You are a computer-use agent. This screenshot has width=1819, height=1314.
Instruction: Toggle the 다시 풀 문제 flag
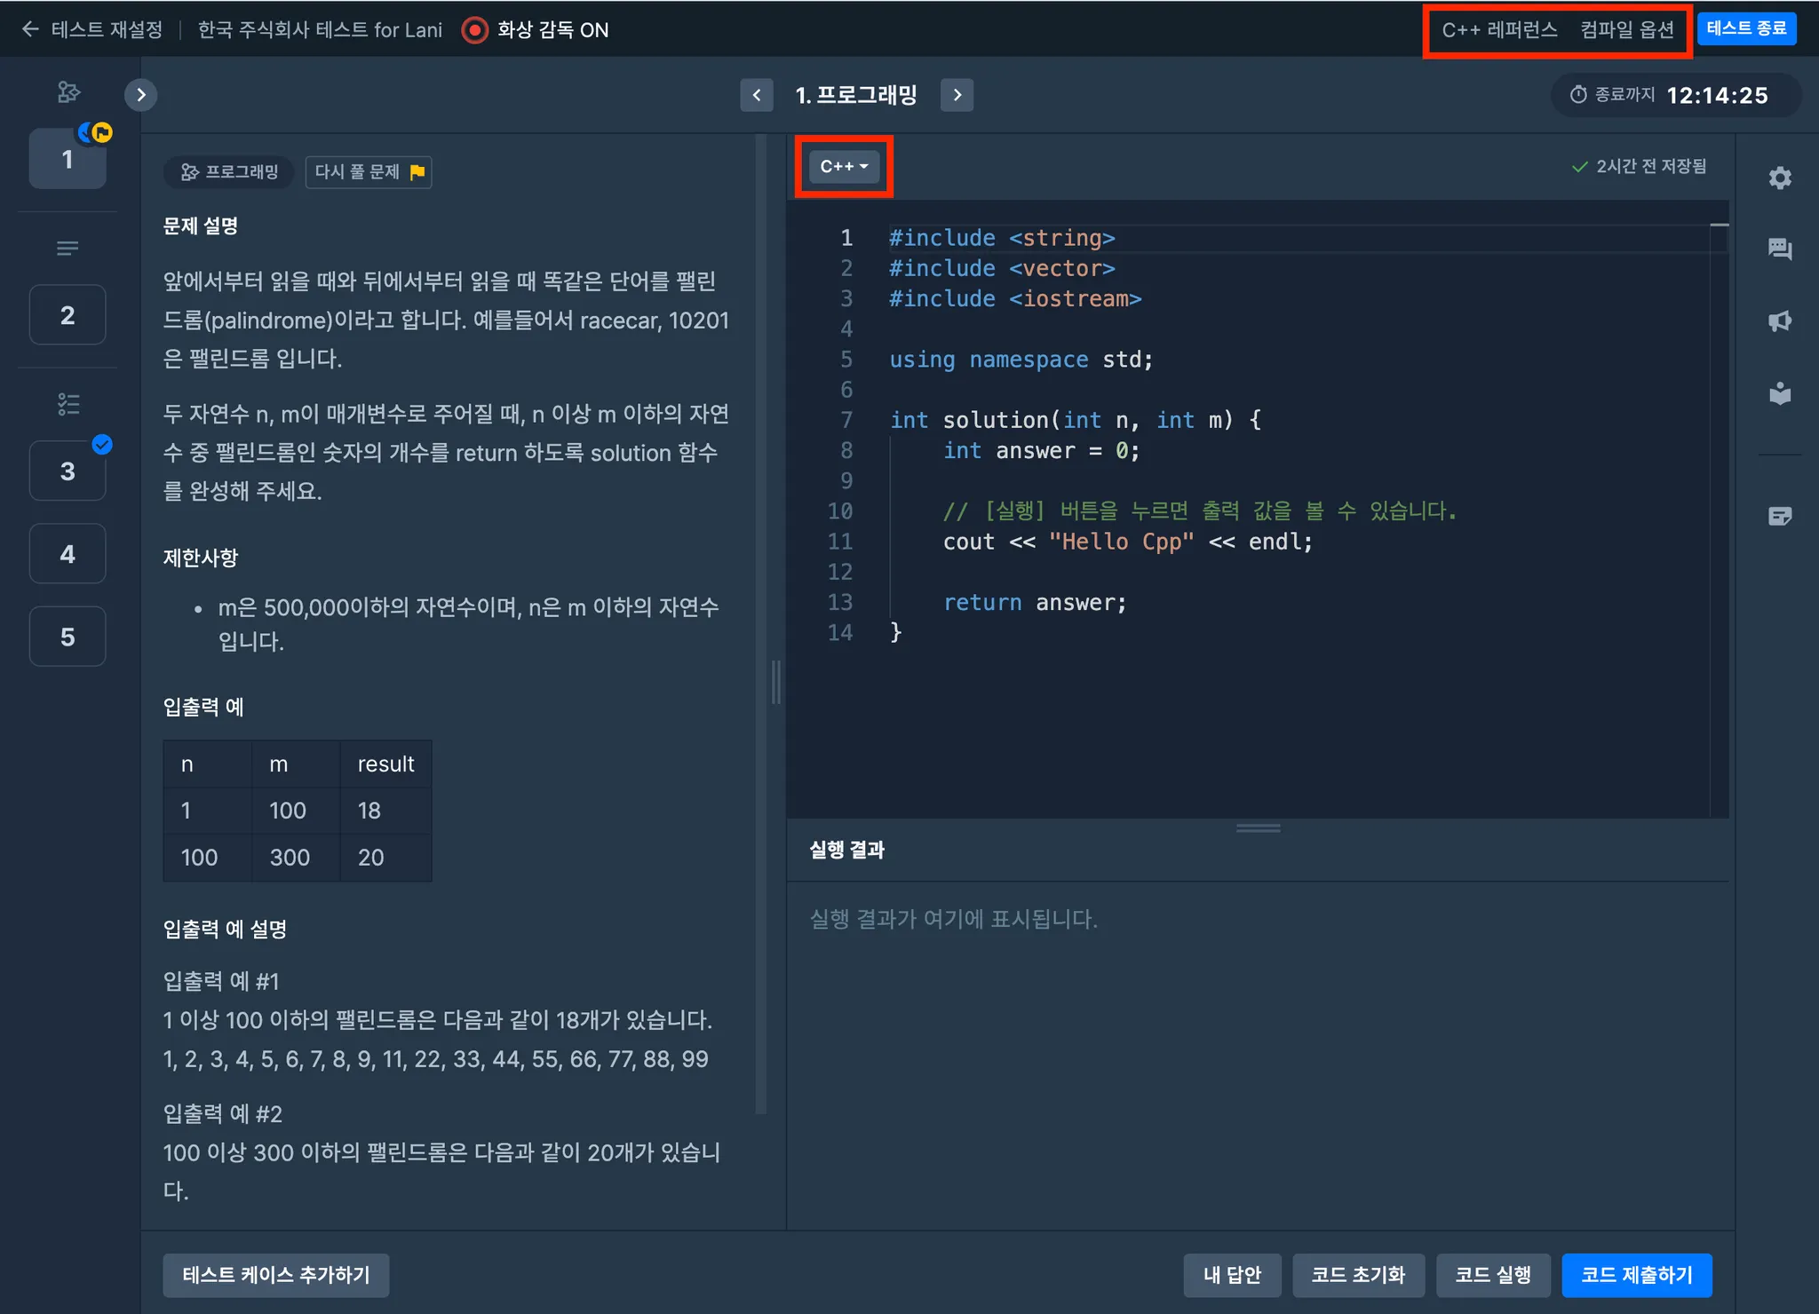[369, 171]
